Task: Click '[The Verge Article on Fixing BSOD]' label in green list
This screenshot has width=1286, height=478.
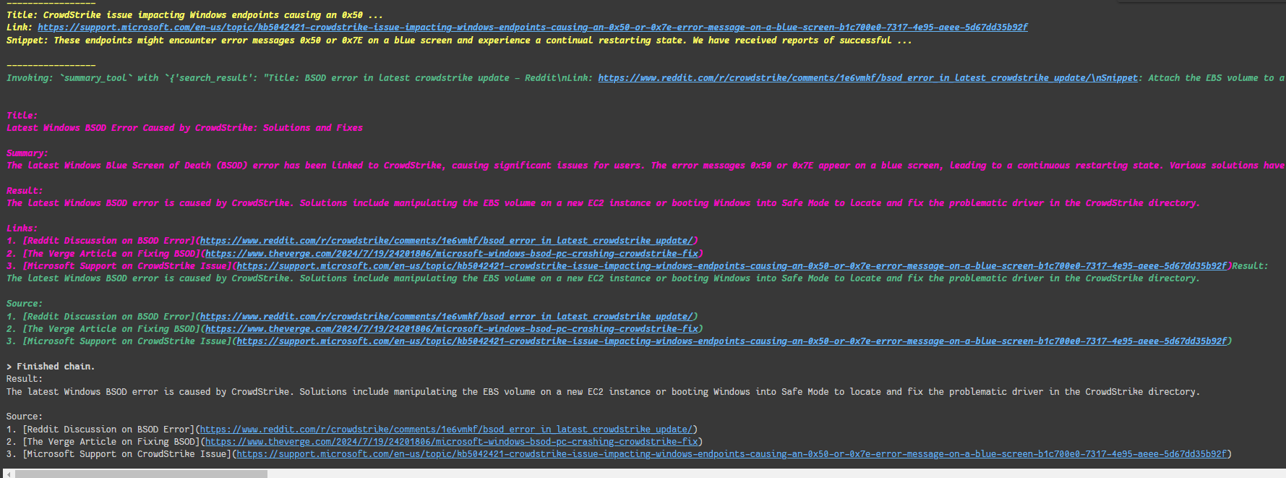Action: tap(111, 329)
